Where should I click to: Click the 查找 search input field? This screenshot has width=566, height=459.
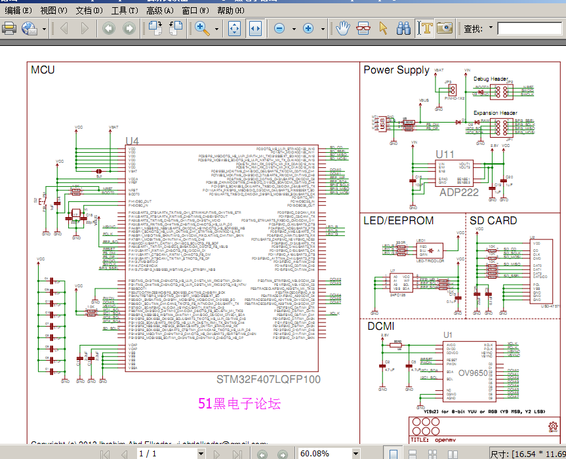pos(529,28)
